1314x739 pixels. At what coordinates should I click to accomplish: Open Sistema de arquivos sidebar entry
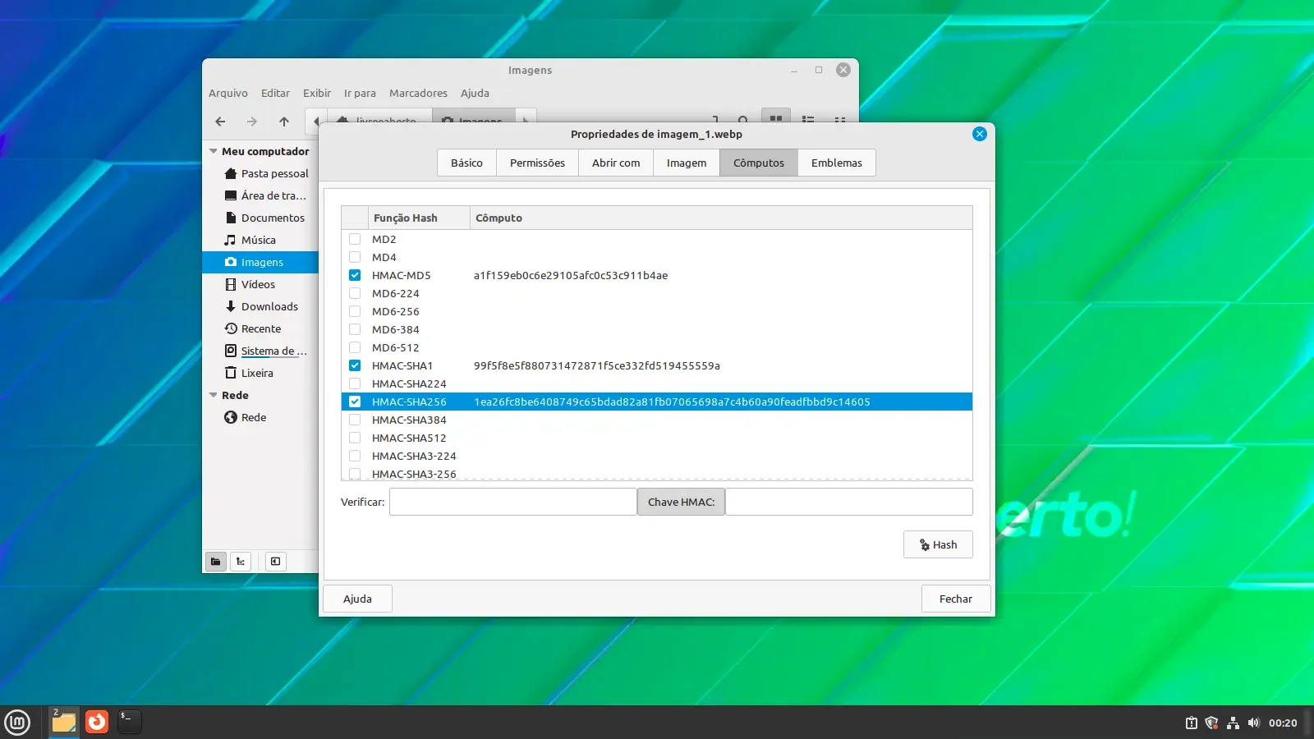[265, 351]
